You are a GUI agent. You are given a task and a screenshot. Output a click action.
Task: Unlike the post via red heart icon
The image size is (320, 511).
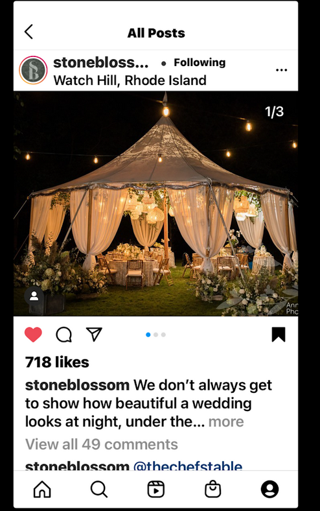click(33, 335)
